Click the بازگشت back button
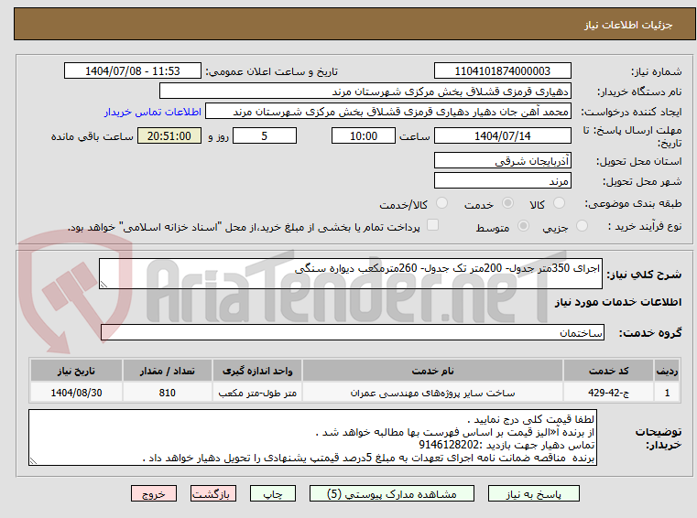This screenshot has height=518, width=697. 212,493
